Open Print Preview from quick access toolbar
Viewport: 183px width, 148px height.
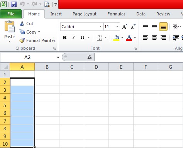tap(47, 4)
